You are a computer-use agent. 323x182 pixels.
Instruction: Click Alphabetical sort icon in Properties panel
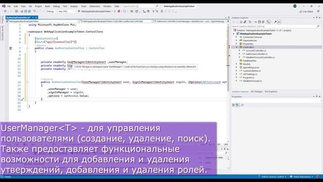tap(238, 105)
